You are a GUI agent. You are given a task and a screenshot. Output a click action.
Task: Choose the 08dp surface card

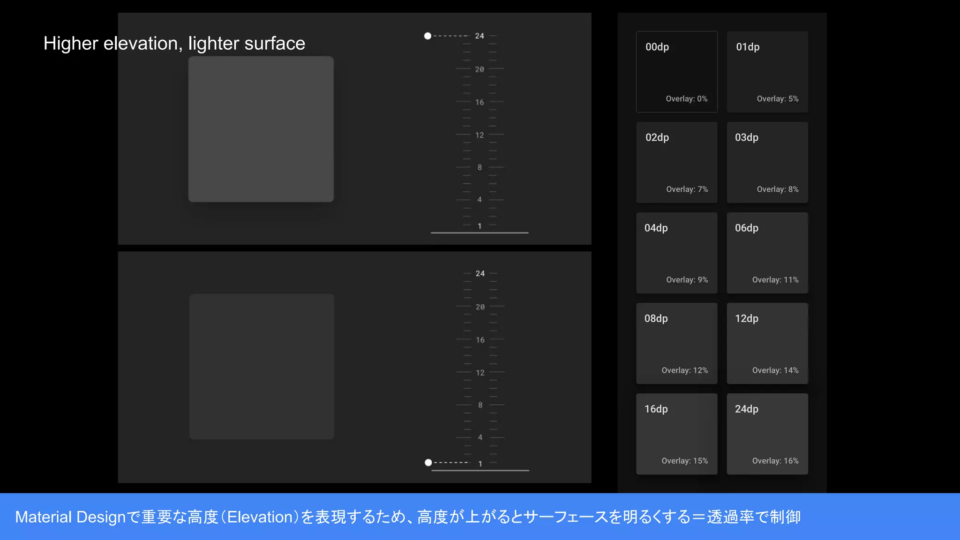pos(676,343)
